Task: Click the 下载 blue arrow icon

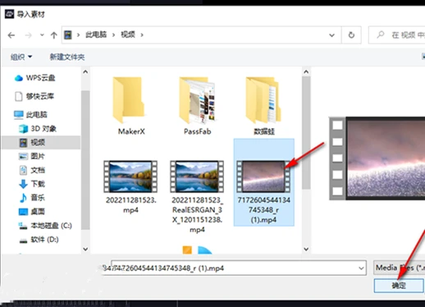Action: [x=23, y=184]
